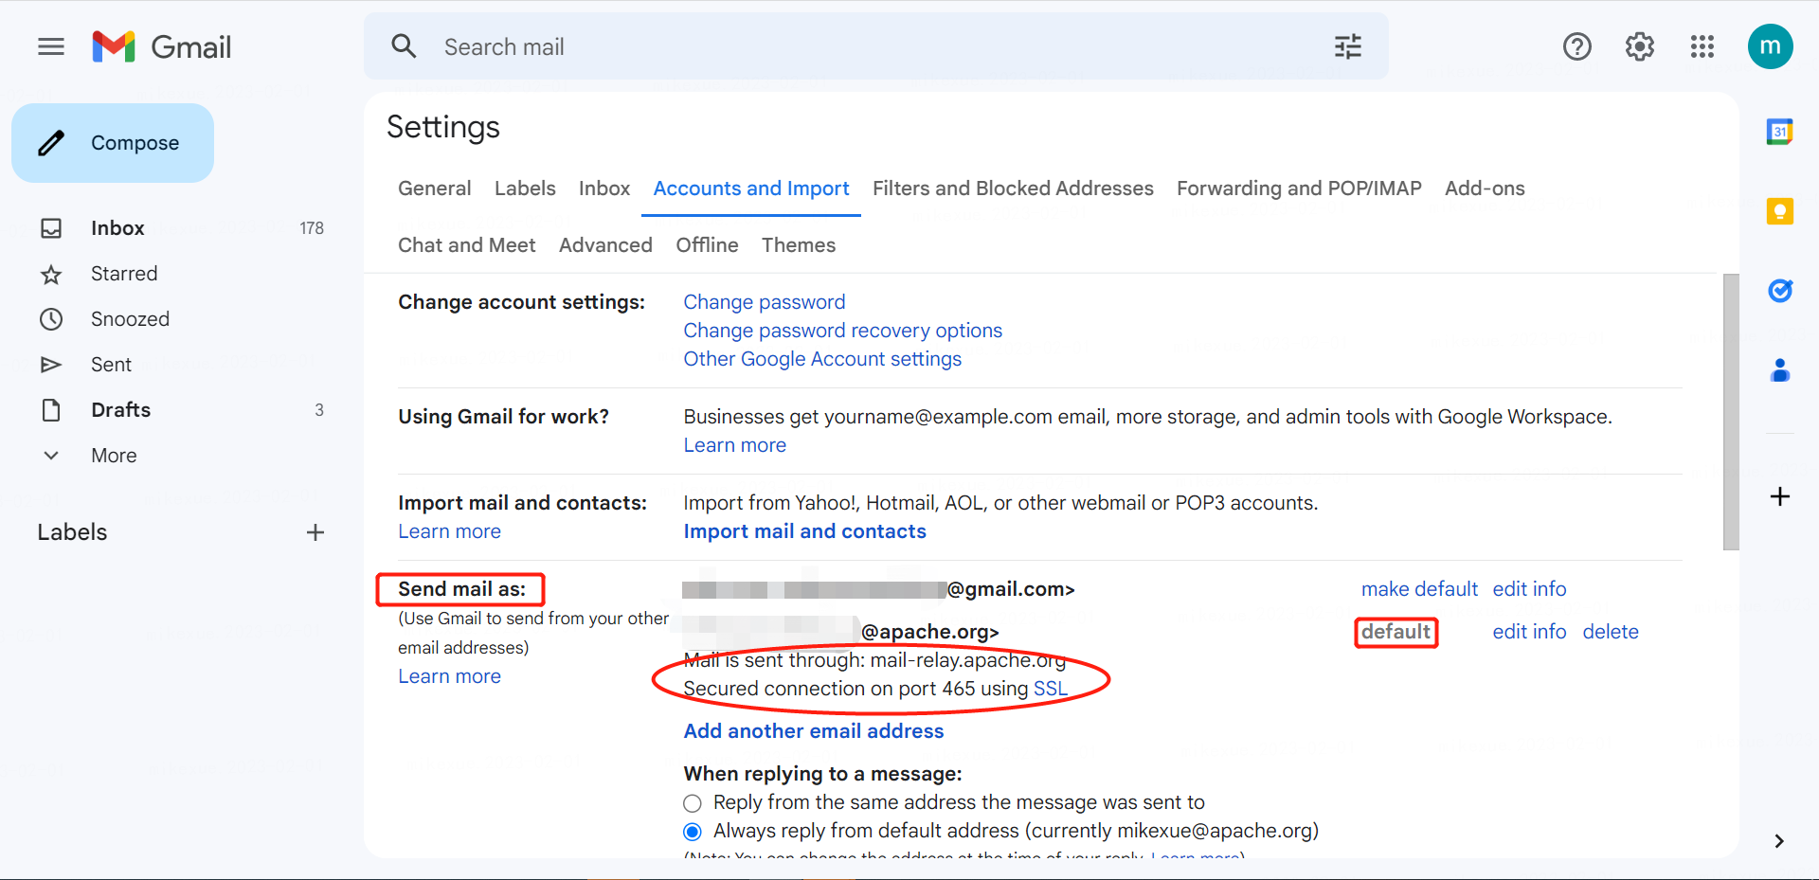
Task: Switch to Filters and Blocked Addresses tab
Action: tap(1012, 189)
